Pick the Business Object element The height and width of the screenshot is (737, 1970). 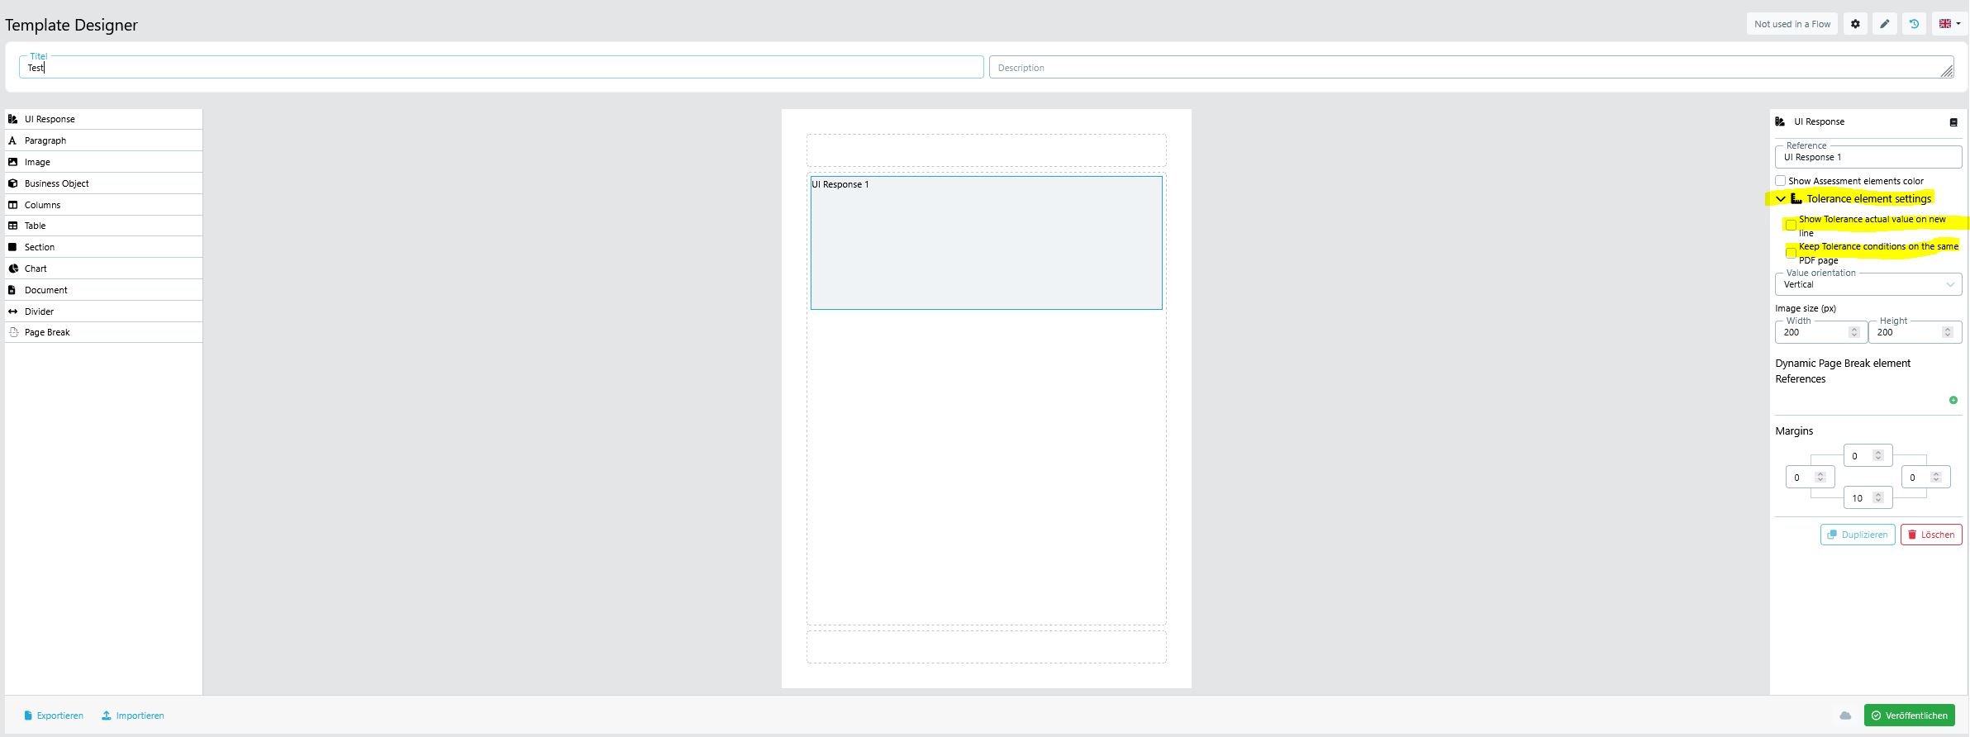pos(56,183)
